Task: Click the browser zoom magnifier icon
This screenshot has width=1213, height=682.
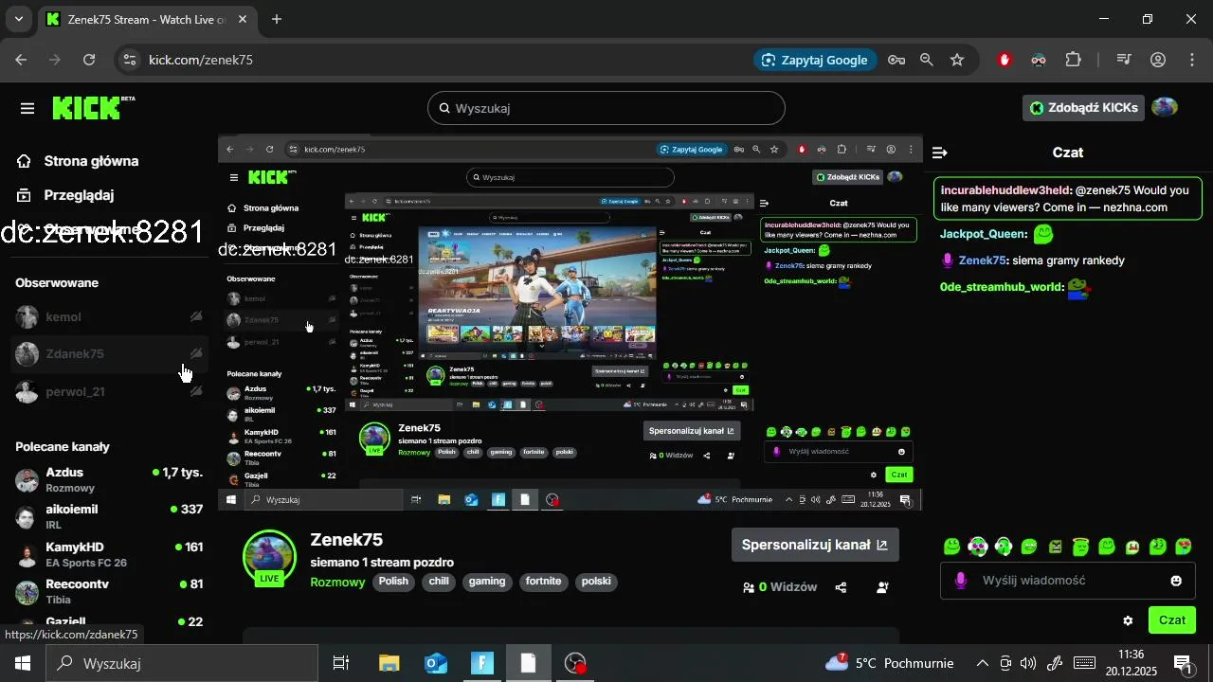Action: point(927,60)
